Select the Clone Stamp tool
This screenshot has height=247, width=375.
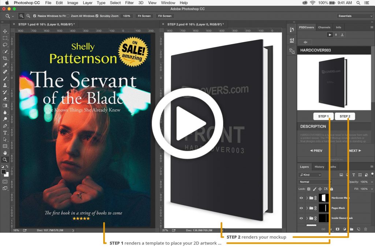(x=5, y=85)
